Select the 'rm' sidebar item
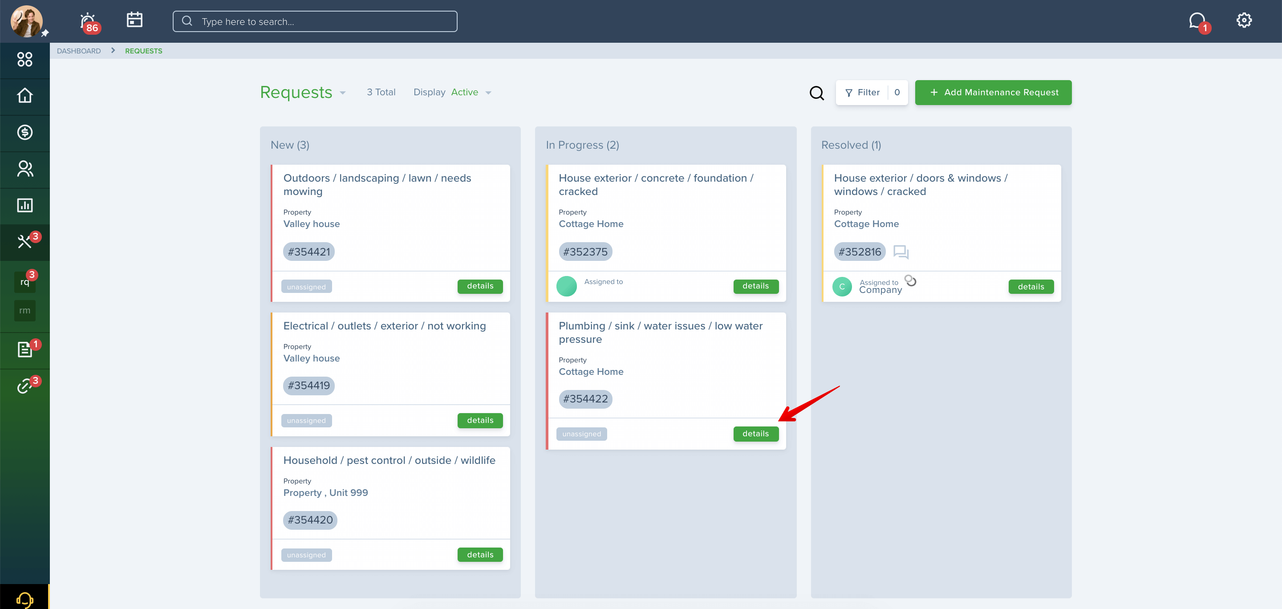1282x609 pixels. pos(25,310)
